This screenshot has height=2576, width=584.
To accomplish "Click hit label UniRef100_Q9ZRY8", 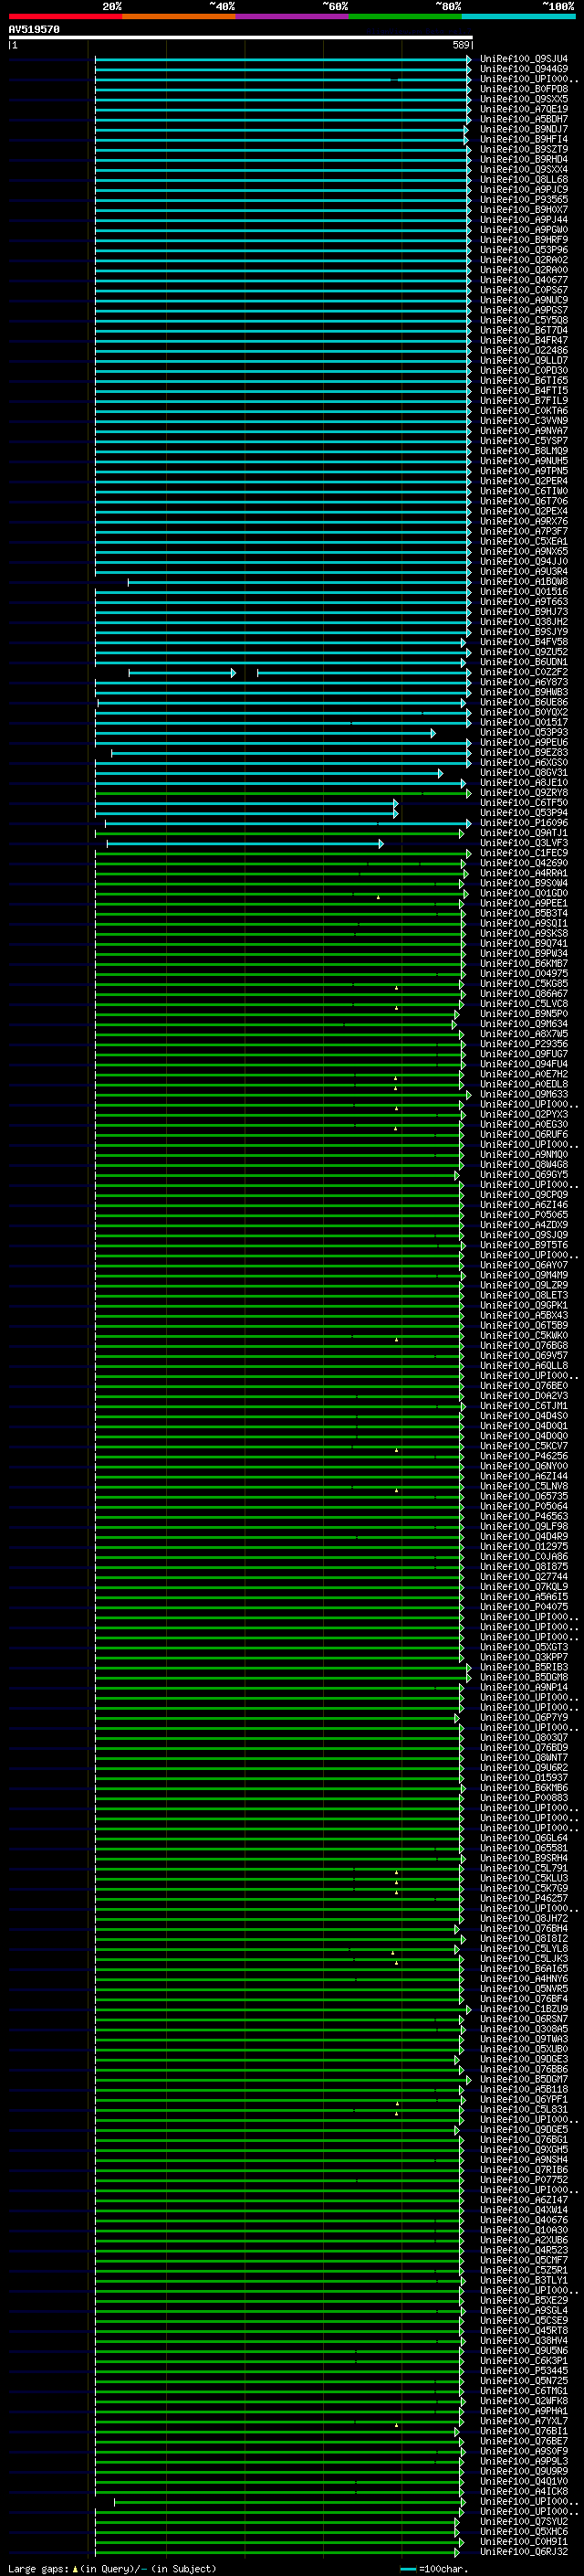I will tap(524, 793).
